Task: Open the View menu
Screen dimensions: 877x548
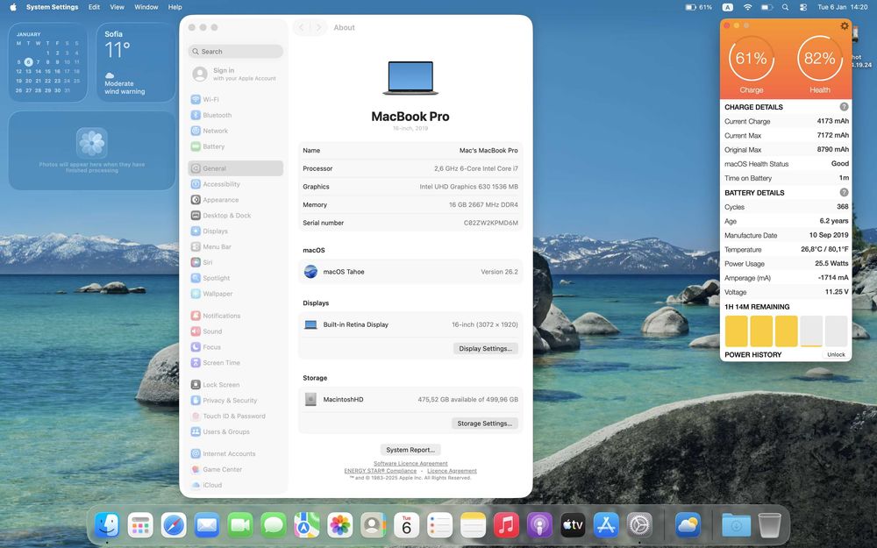Action: tap(117, 7)
